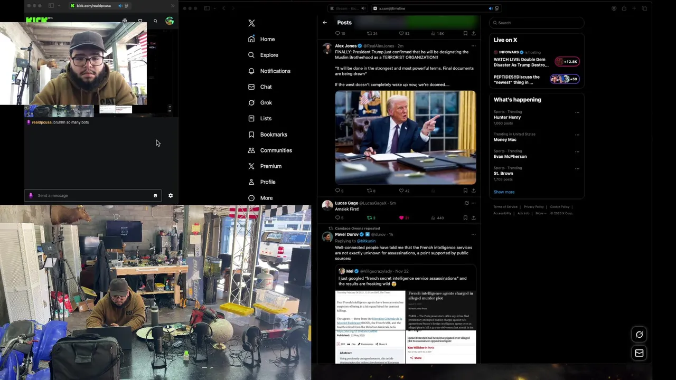The width and height of the screenshot is (676, 380).
Task: Open Profile in the X sidebar
Action: (x=262, y=182)
